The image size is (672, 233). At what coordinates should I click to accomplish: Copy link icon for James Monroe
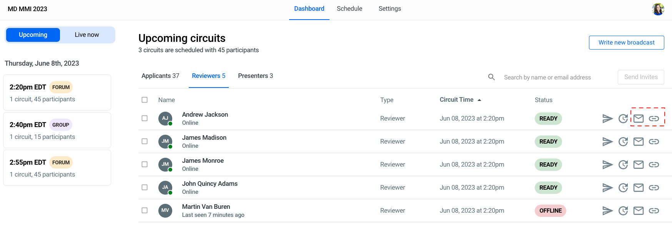click(654, 165)
